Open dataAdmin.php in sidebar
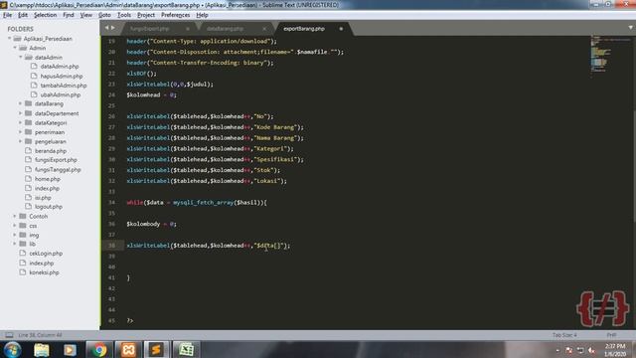The width and height of the screenshot is (636, 358). [x=60, y=67]
